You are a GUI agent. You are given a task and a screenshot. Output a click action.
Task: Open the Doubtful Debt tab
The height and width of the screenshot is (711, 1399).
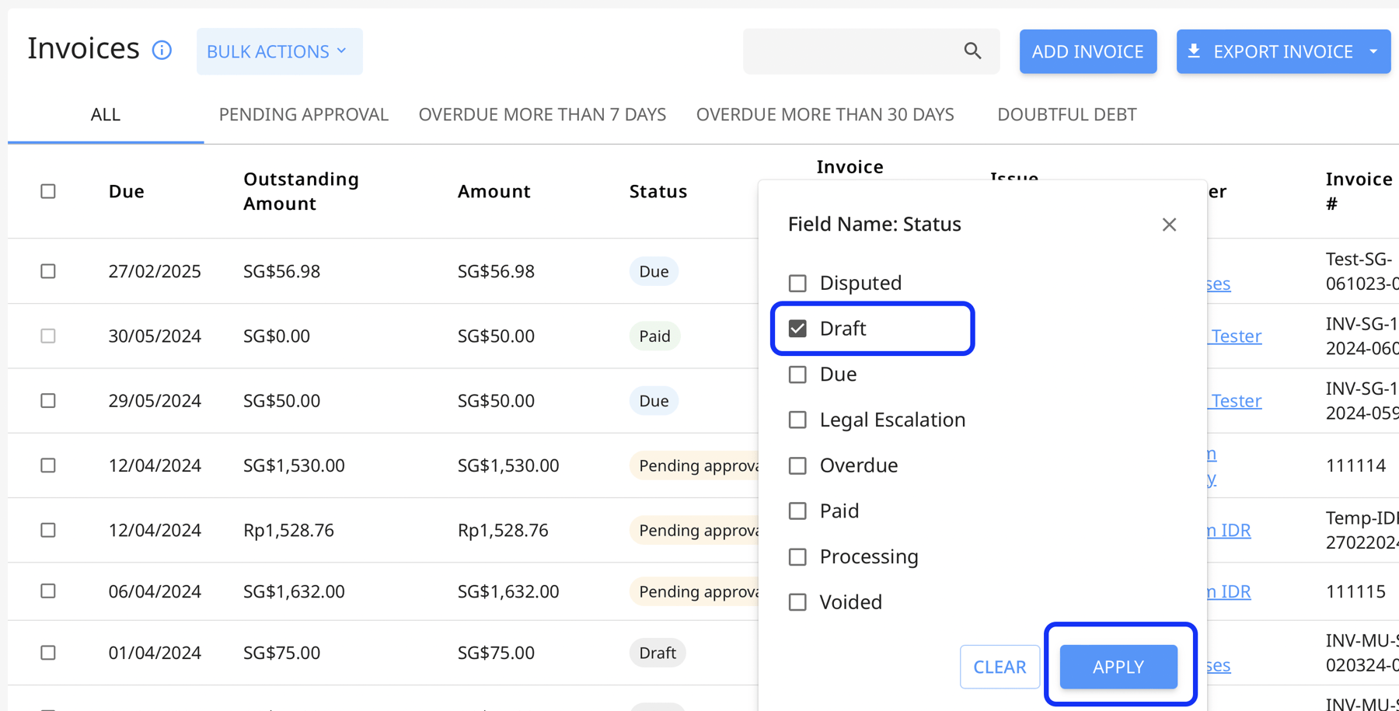pyautogui.click(x=1066, y=114)
